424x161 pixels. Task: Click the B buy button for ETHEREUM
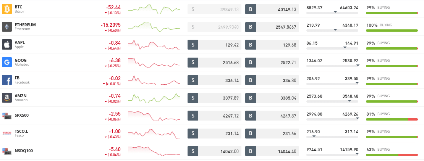pos(251,27)
